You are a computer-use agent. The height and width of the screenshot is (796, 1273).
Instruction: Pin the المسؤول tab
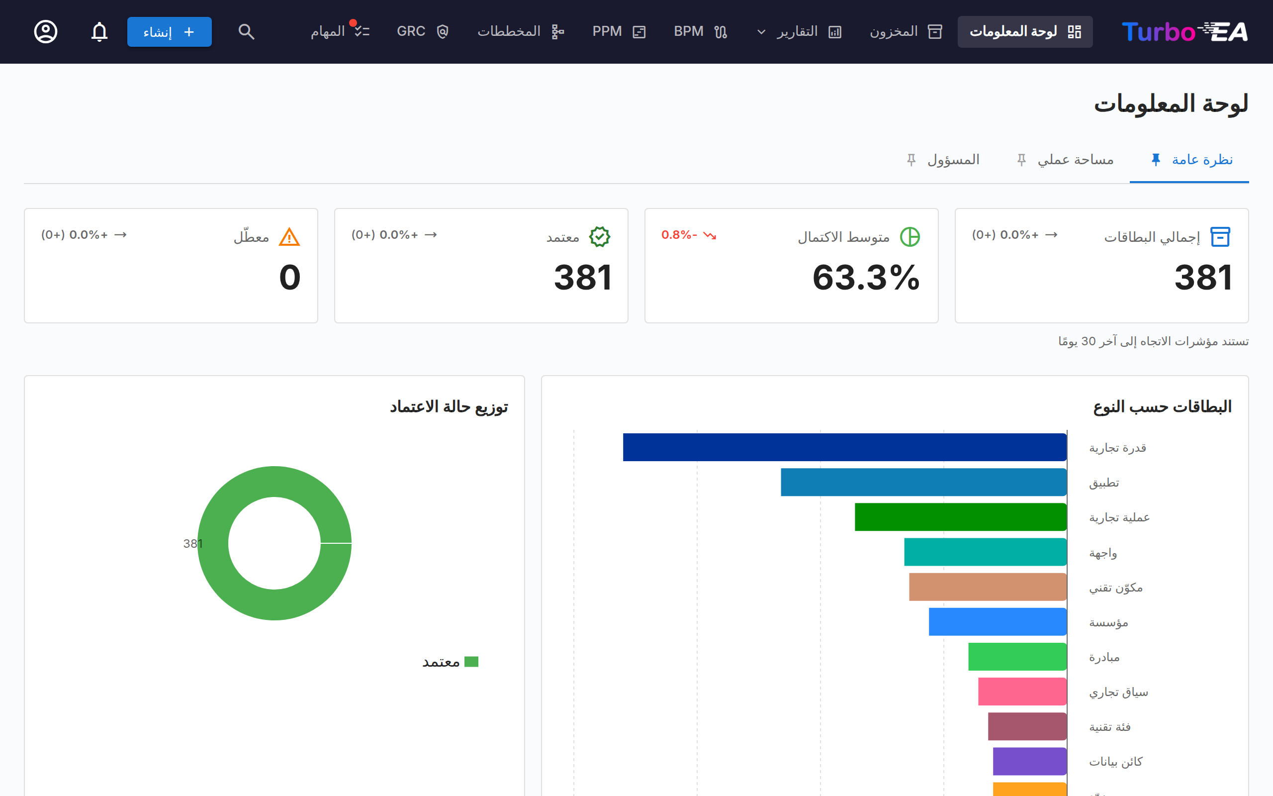point(911,160)
